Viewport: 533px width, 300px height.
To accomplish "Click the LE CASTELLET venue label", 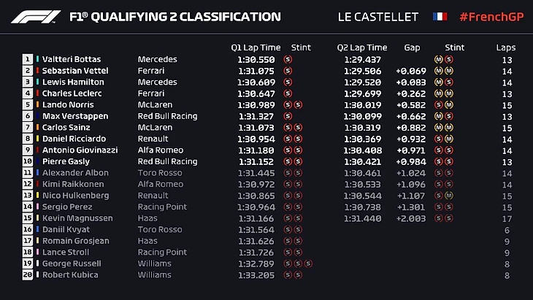I will pos(378,16).
